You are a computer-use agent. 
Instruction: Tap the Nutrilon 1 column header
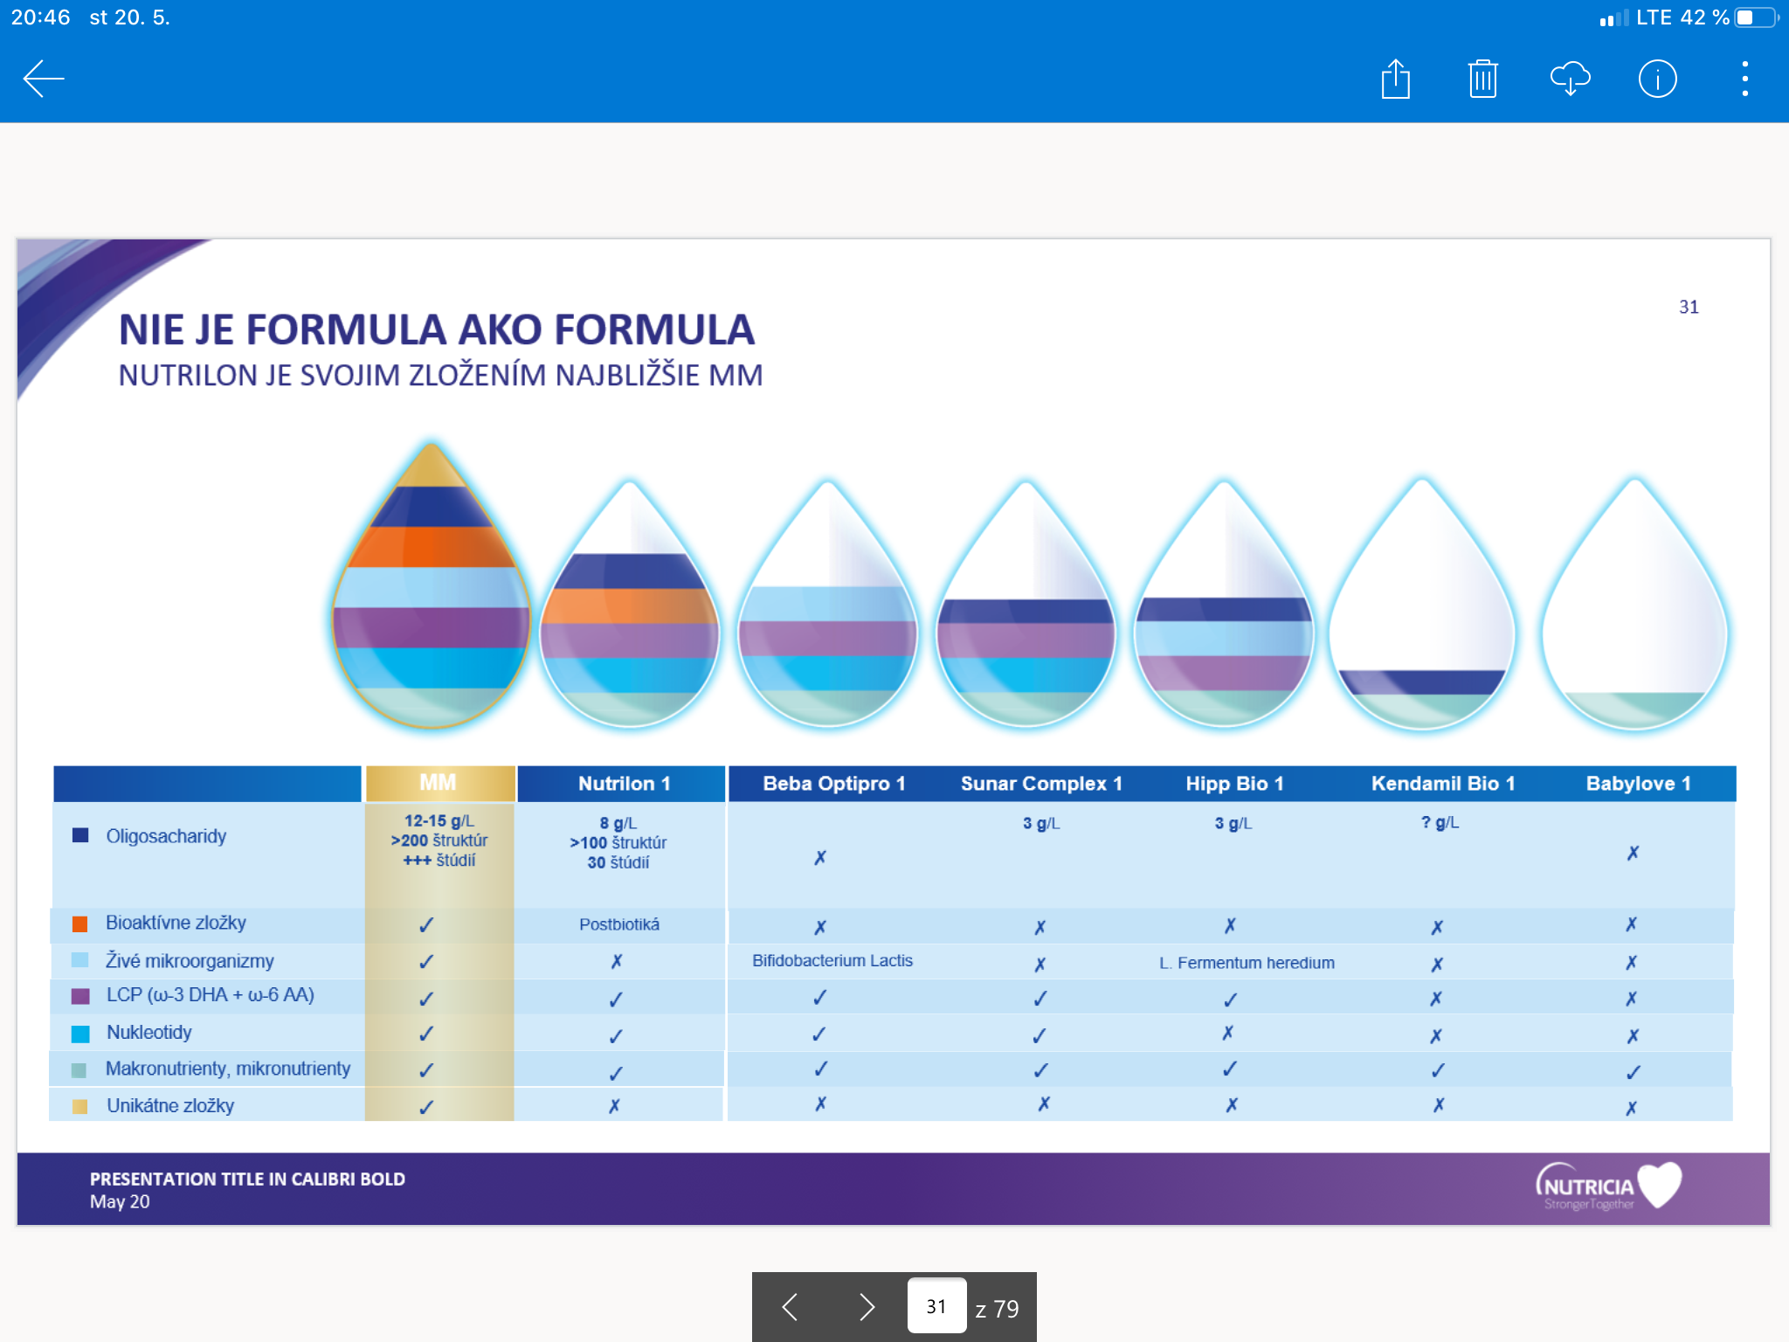tap(623, 784)
